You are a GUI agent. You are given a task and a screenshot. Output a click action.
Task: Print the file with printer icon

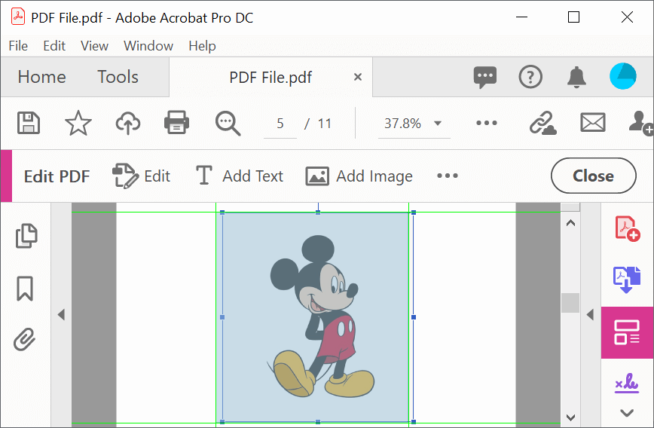click(177, 123)
